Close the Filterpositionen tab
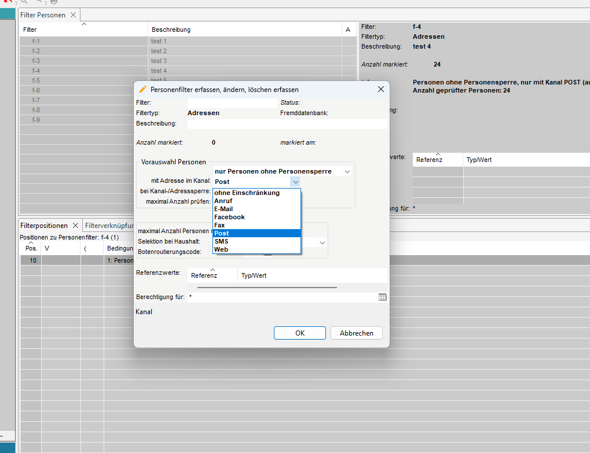The width and height of the screenshot is (590, 453). [75, 226]
